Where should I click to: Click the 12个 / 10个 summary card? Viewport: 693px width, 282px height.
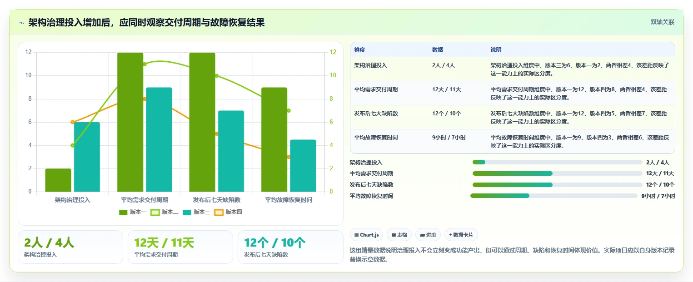point(290,247)
